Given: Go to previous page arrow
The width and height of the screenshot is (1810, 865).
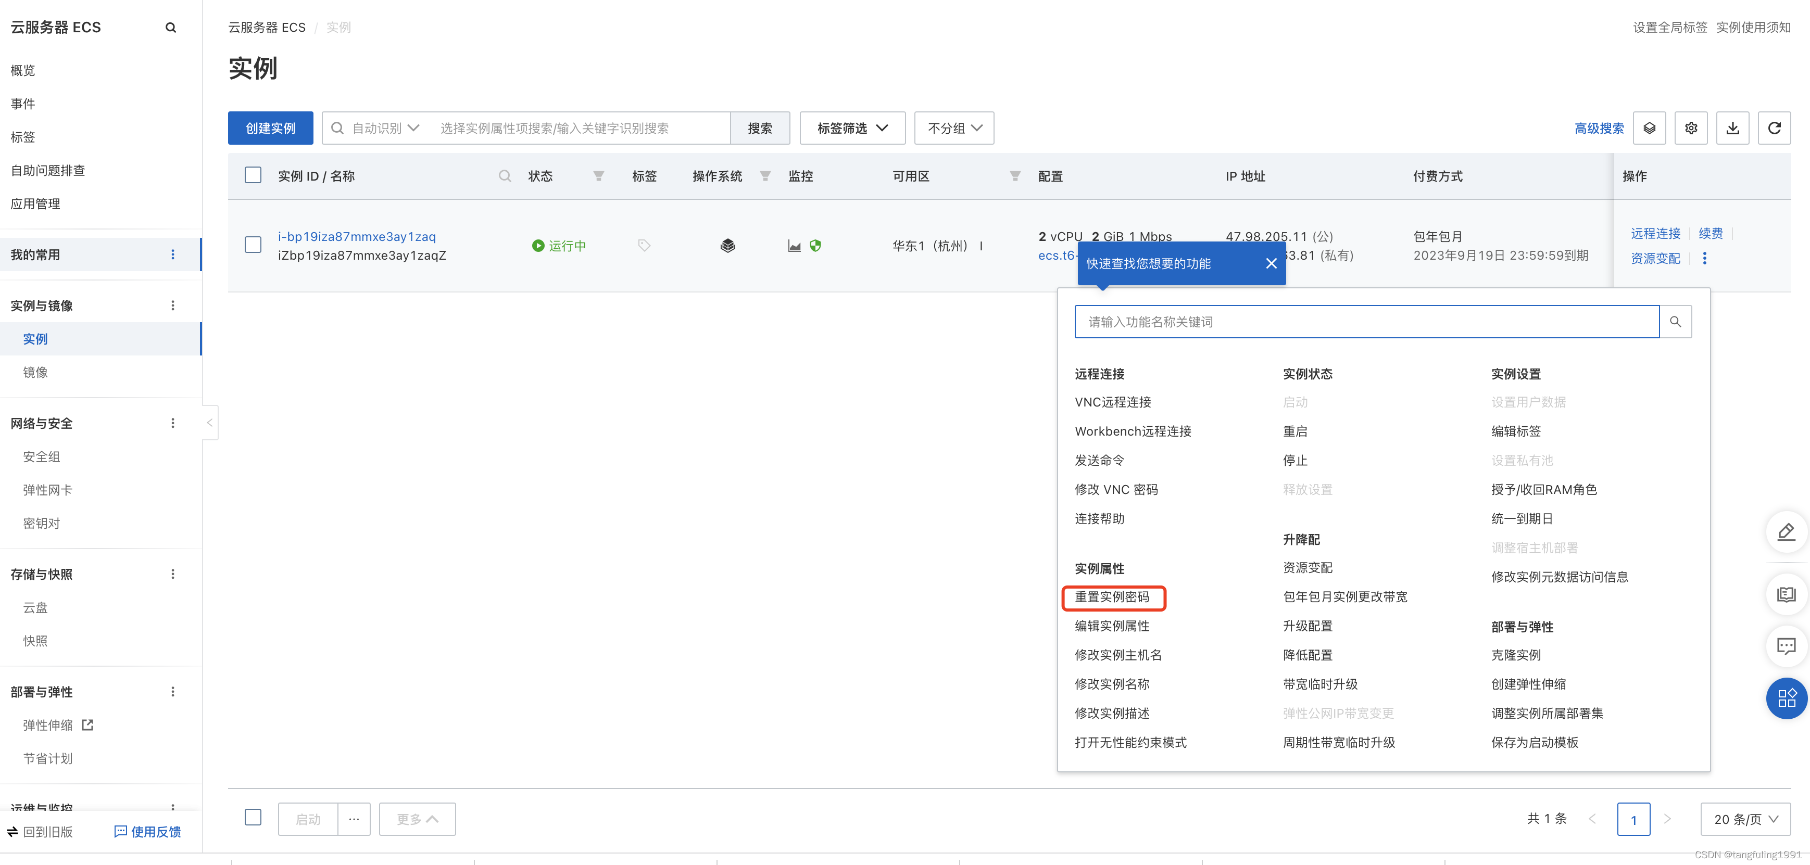Looking at the screenshot, I should pyautogui.click(x=1592, y=819).
